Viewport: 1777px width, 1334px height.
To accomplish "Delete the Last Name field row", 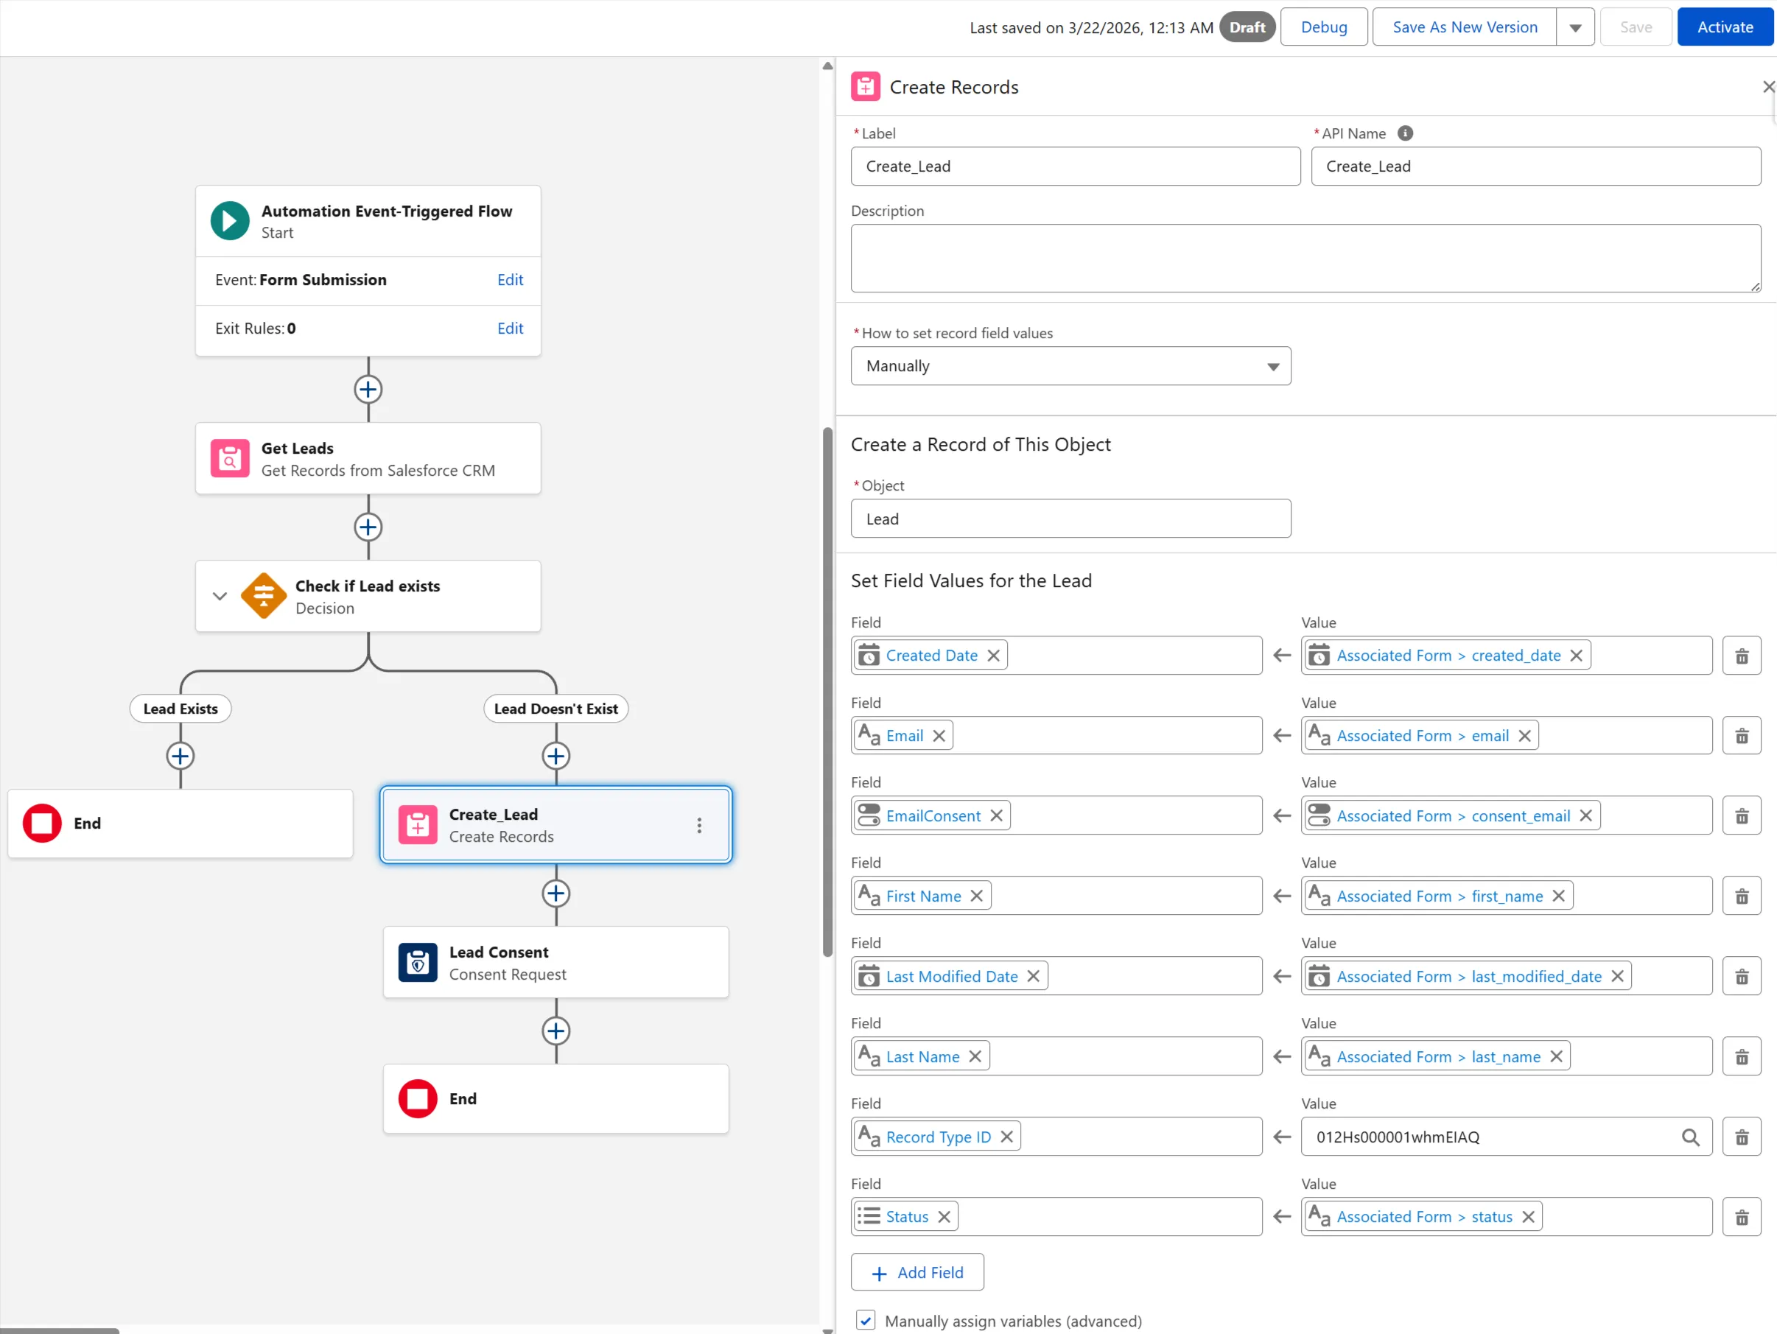I will [1742, 1057].
